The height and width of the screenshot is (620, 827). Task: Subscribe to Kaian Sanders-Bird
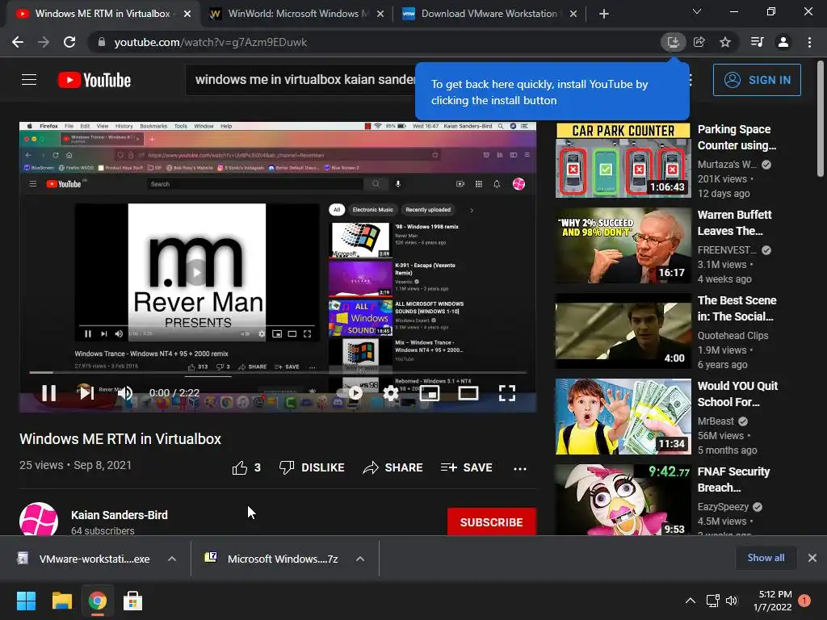(492, 522)
